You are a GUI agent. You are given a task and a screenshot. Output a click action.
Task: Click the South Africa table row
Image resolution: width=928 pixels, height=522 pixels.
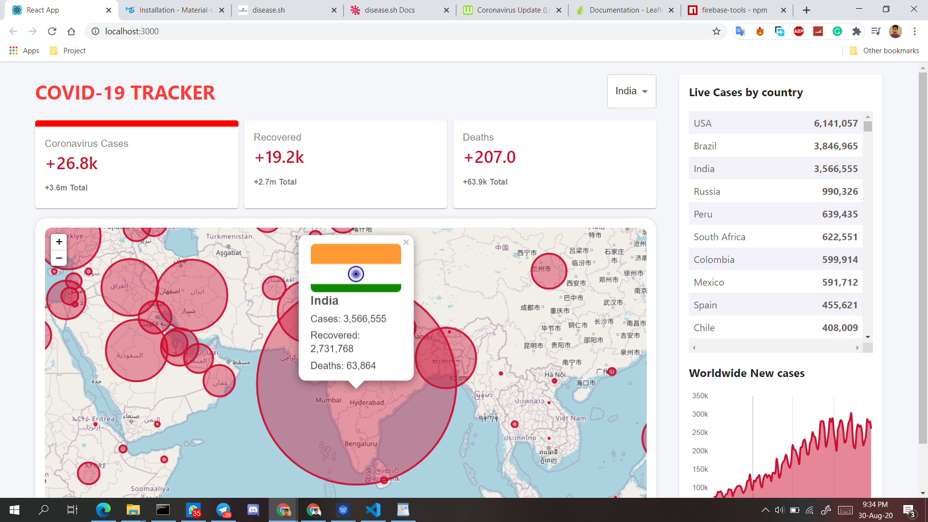(x=776, y=237)
